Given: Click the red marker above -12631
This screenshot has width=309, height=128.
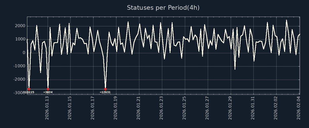Looking at the screenshot, I should click(x=105, y=89).
